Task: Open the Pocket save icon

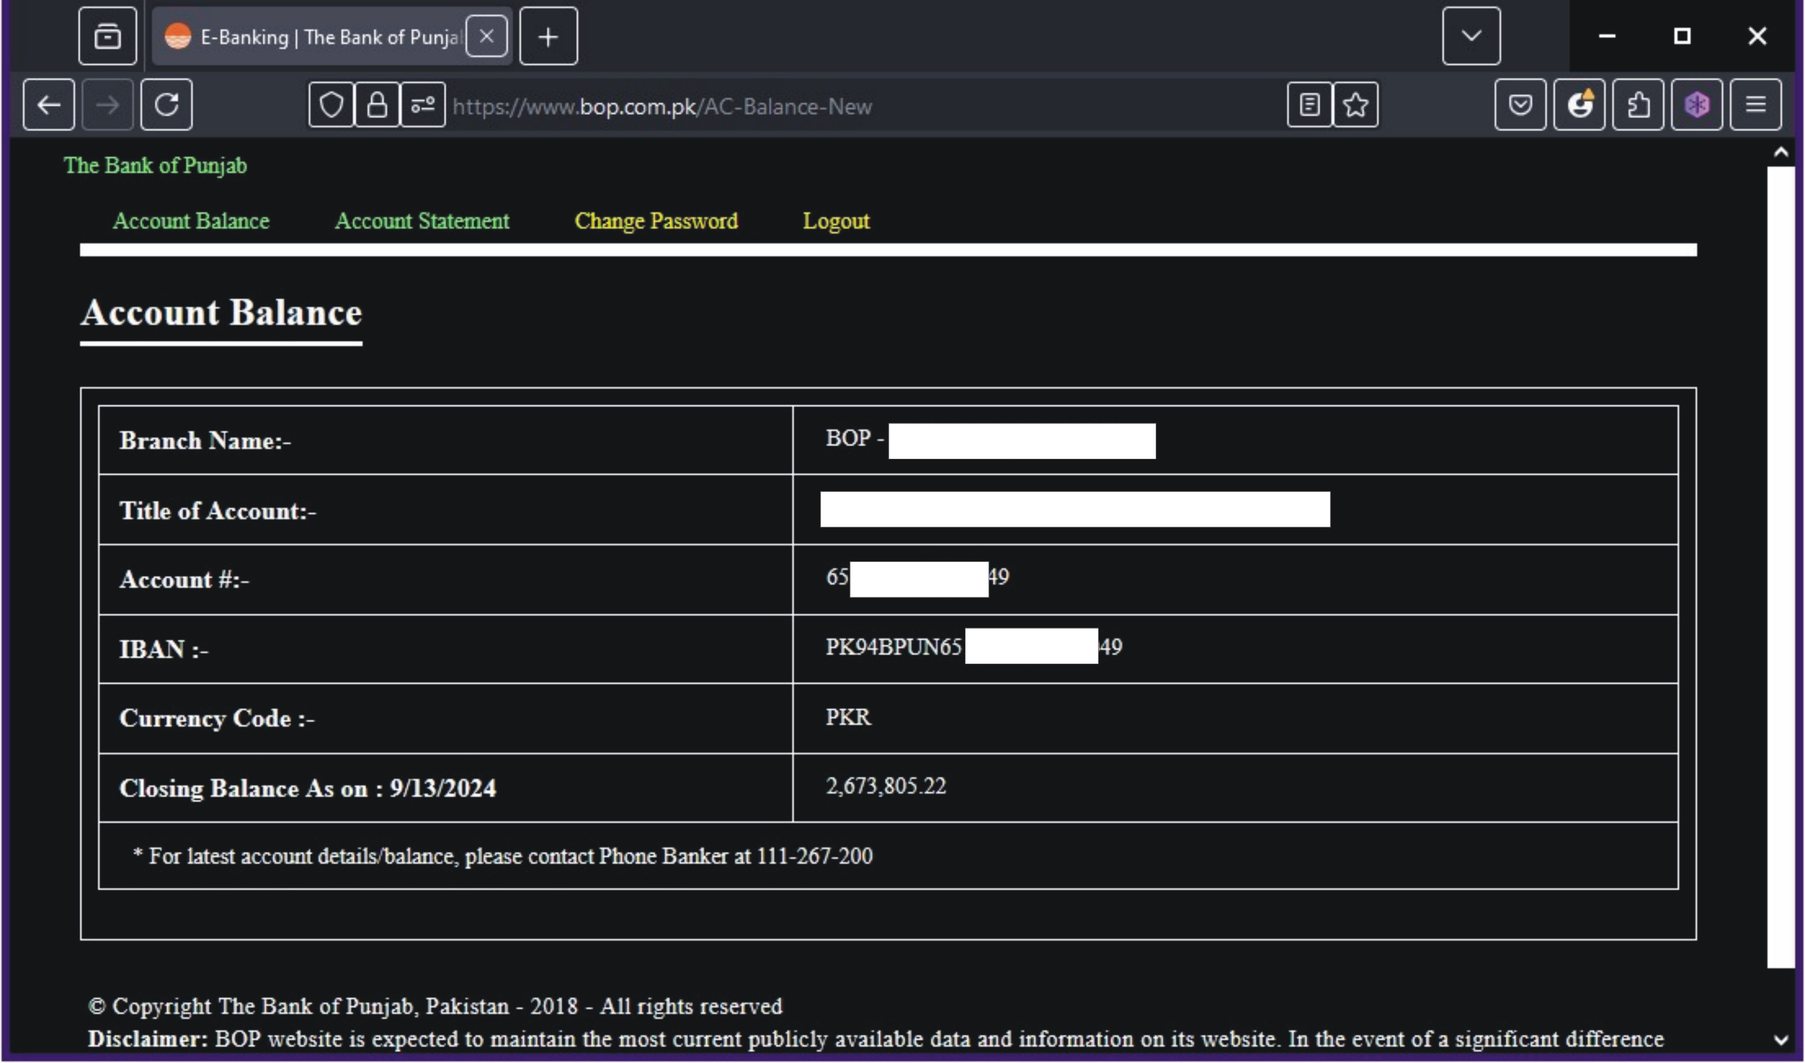Action: (1520, 105)
